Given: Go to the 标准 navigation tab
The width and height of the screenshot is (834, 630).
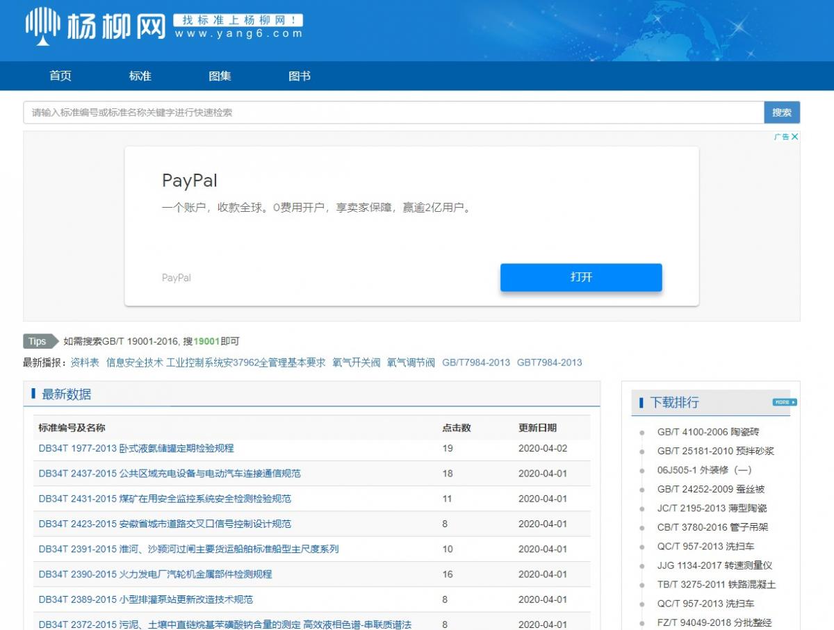Looking at the screenshot, I should click(x=140, y=76).
